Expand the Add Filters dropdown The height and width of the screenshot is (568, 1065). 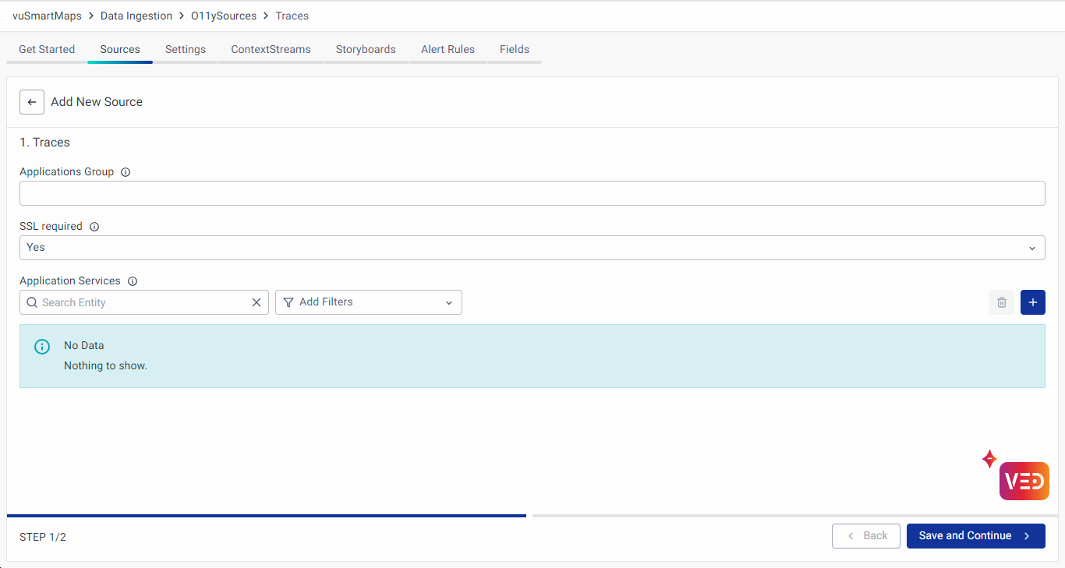pos(368,302)
